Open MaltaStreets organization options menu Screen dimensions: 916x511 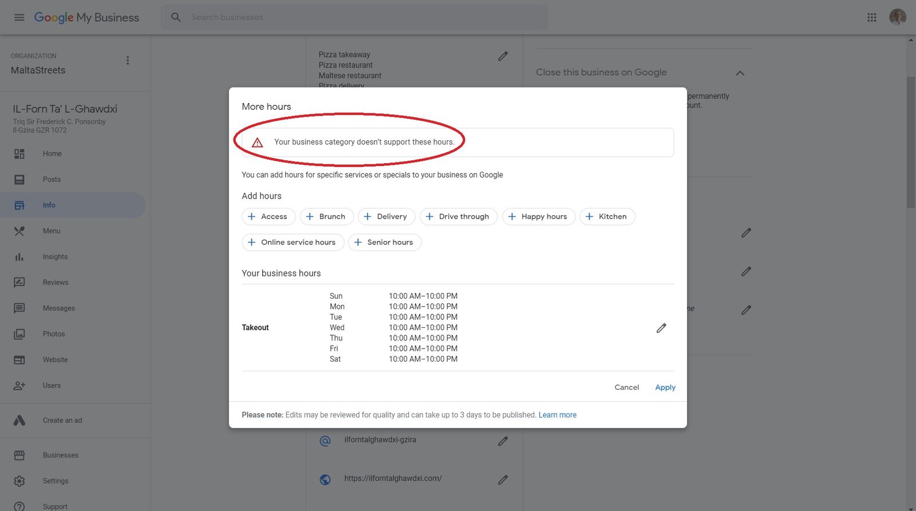tap(128, 60)
